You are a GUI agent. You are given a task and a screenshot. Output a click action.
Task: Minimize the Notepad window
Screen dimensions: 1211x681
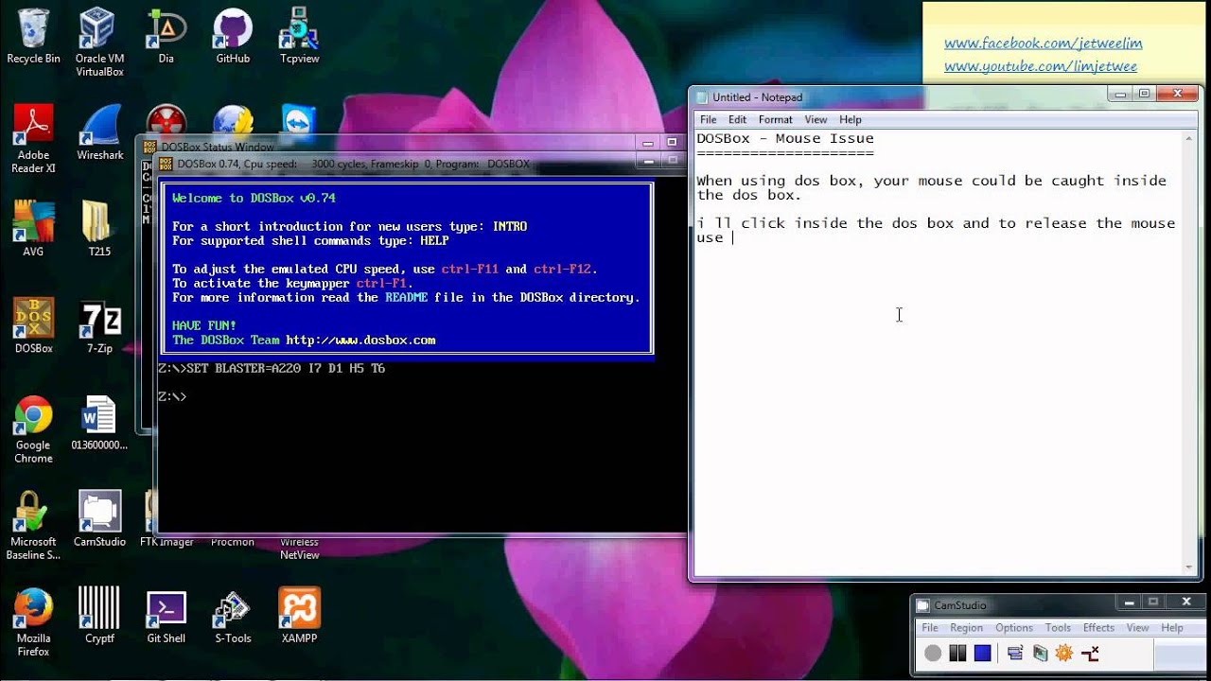click(1120, 94)
